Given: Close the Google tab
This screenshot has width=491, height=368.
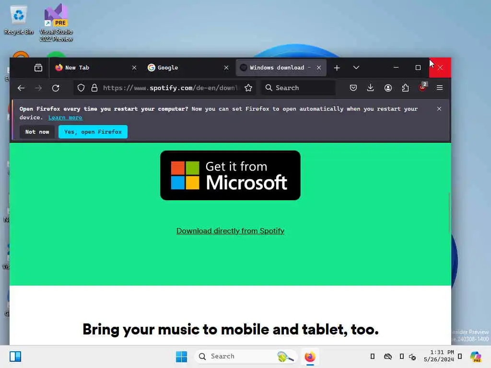Looking at the screenshot, I should click(x=226, y=68).
